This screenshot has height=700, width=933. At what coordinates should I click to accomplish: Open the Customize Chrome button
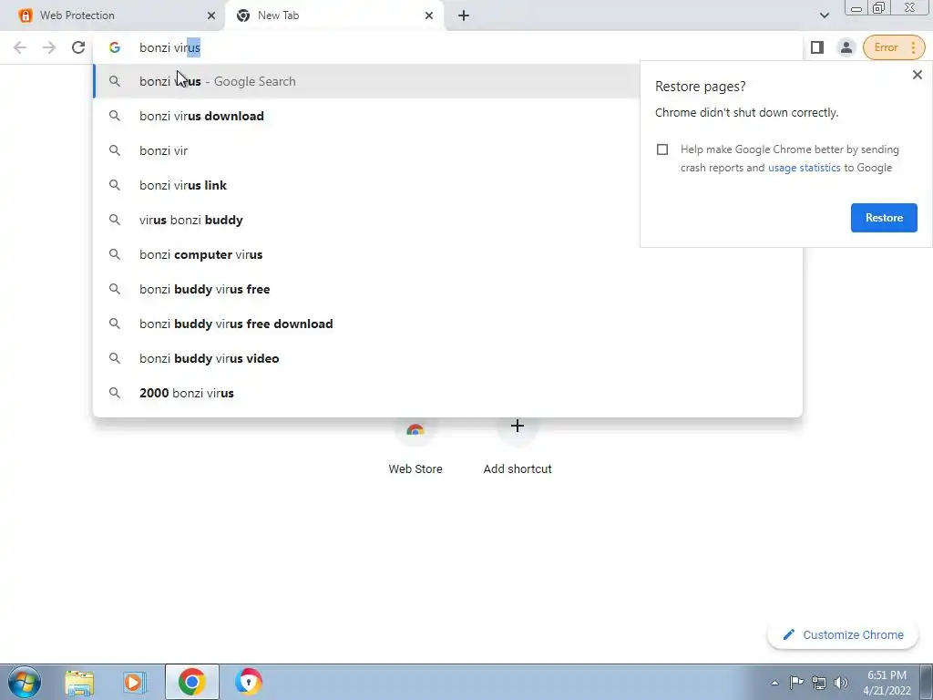pos(843,634)
